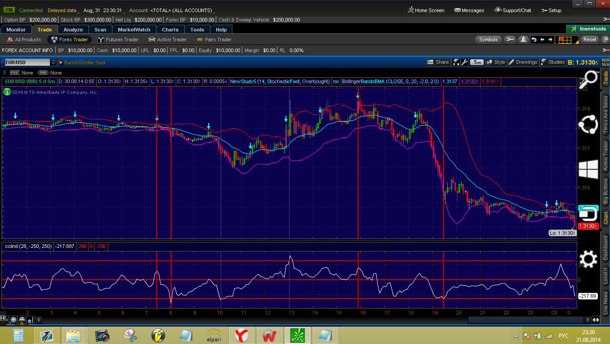Click the zoom in magnifier below chart
The width and height of the screenshot is (610, 344).
pos(13,320)
